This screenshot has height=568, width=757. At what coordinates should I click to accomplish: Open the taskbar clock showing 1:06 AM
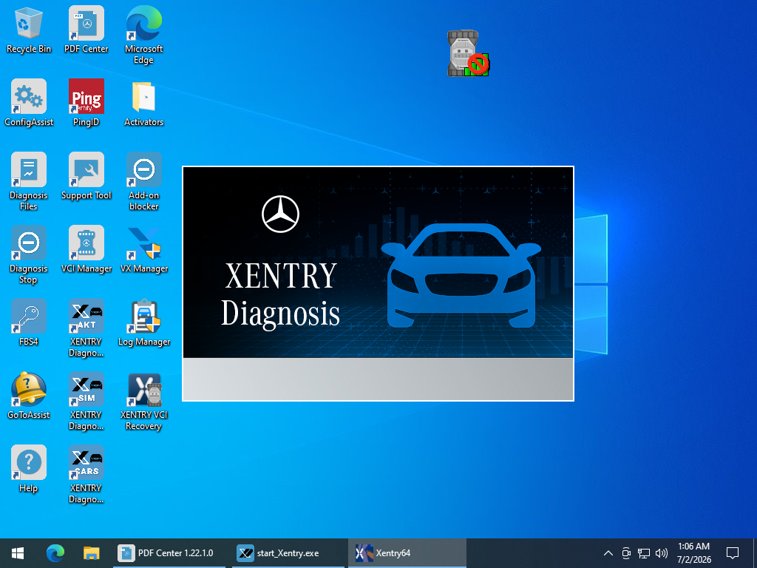693,553
